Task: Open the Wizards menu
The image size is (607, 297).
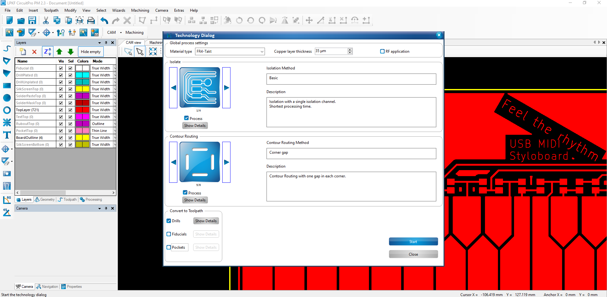Action: click(119, 10)
